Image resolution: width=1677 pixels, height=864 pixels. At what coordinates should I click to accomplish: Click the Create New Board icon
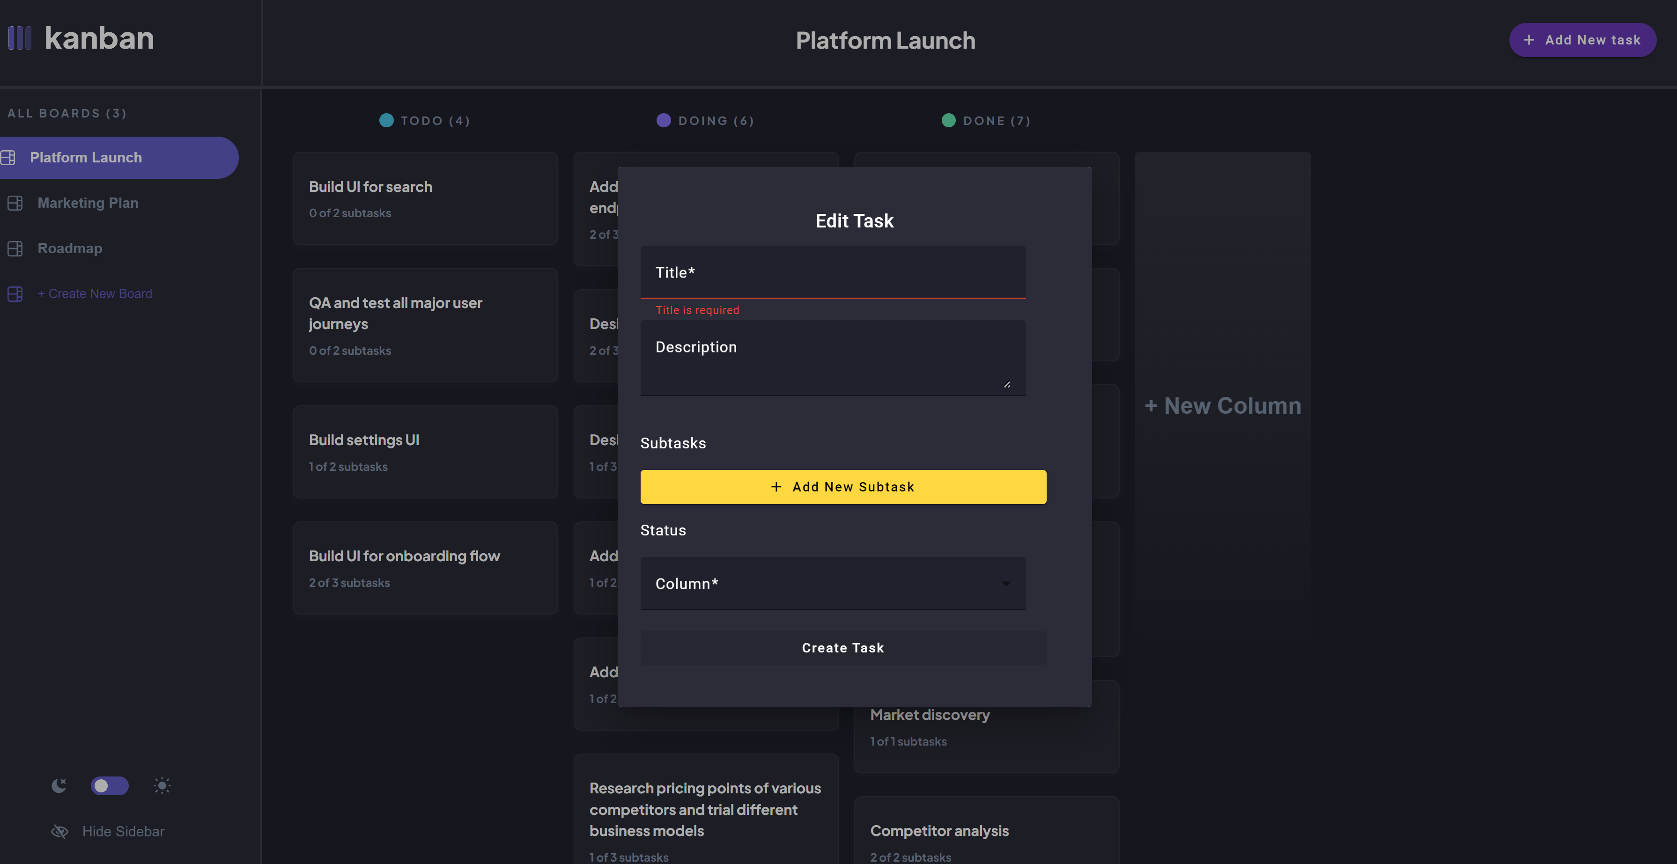tap(15, 294)
